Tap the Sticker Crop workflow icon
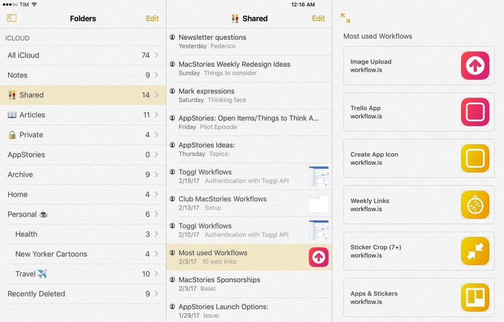 pyautogui.click(x=475, y=251)
